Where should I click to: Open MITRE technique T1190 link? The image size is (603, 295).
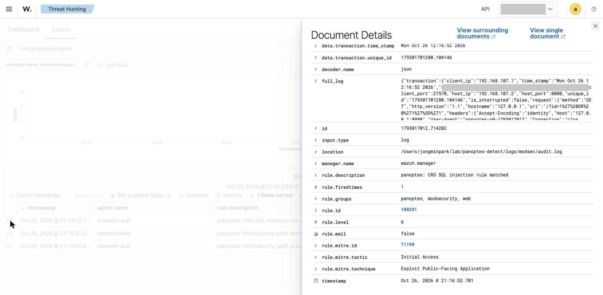click(408, 245)
